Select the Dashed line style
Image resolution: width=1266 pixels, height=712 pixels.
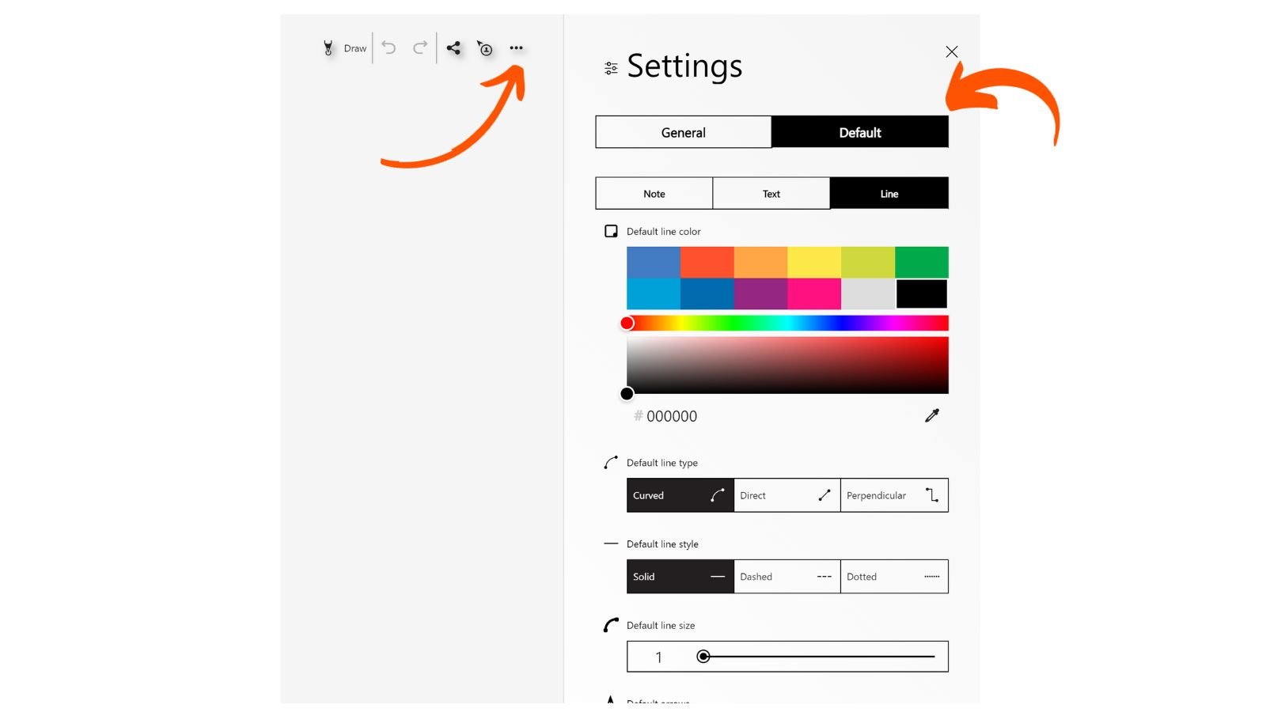click(x=787, y=576)
